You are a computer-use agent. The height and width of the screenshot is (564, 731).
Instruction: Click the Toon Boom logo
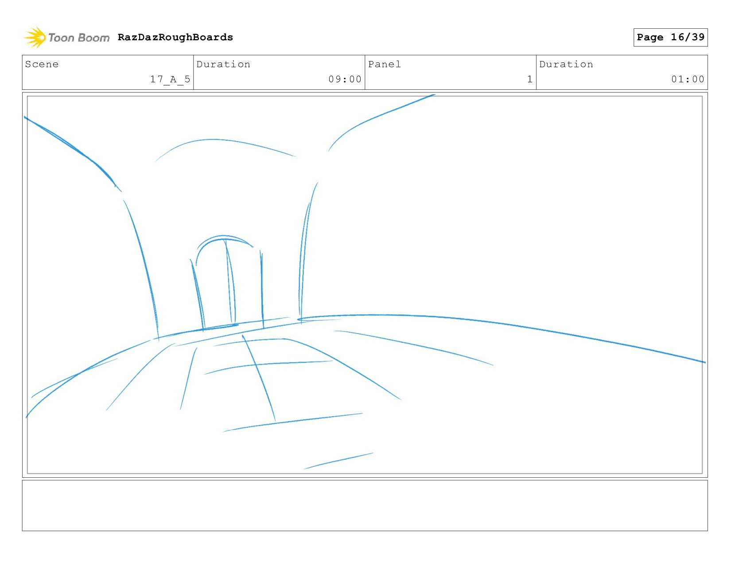(66, 38)
